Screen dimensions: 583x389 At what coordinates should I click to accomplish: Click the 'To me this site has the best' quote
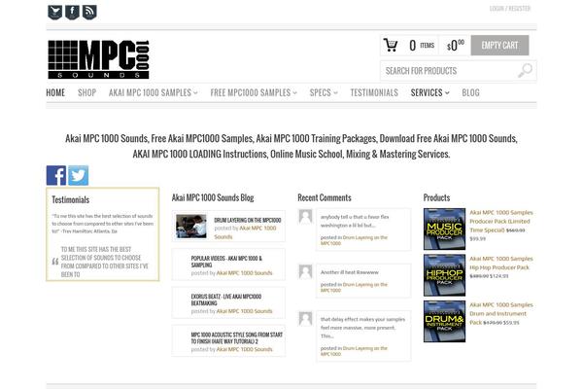[105, 262]
